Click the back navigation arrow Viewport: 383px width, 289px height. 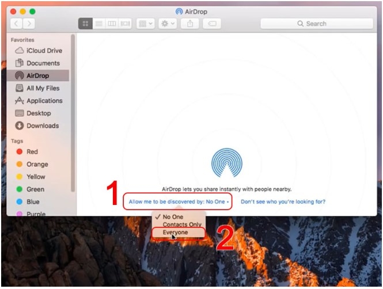point(16,24)
